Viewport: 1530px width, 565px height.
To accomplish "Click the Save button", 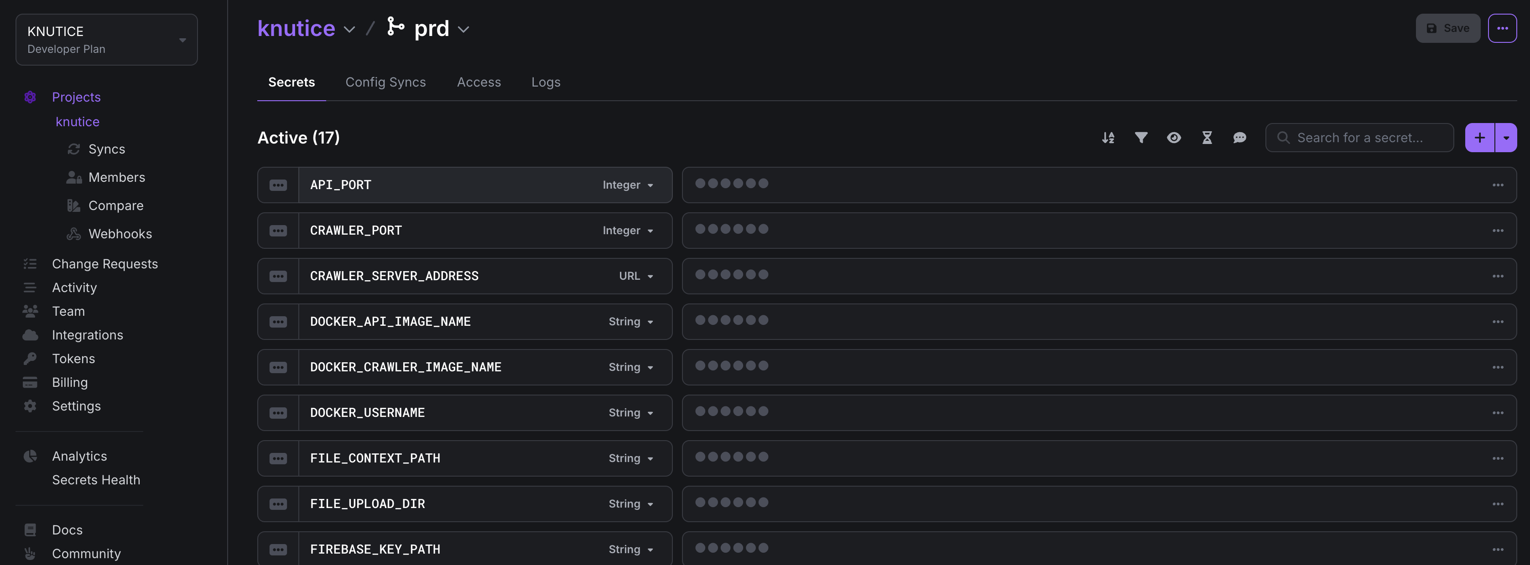I will 1447,29.
